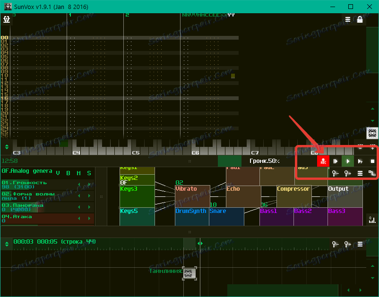Toggle the M mute button of the module
Screen dimensions: 379x297
click(78, 173)
